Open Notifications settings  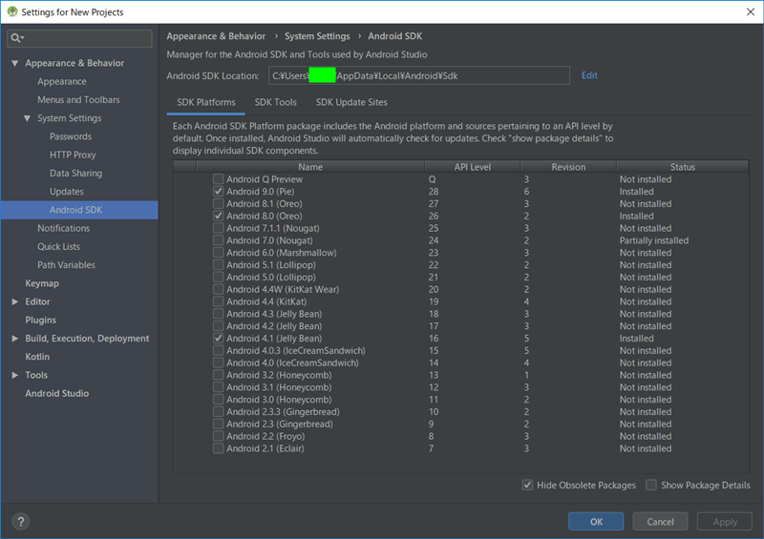(x=63, y=228)
